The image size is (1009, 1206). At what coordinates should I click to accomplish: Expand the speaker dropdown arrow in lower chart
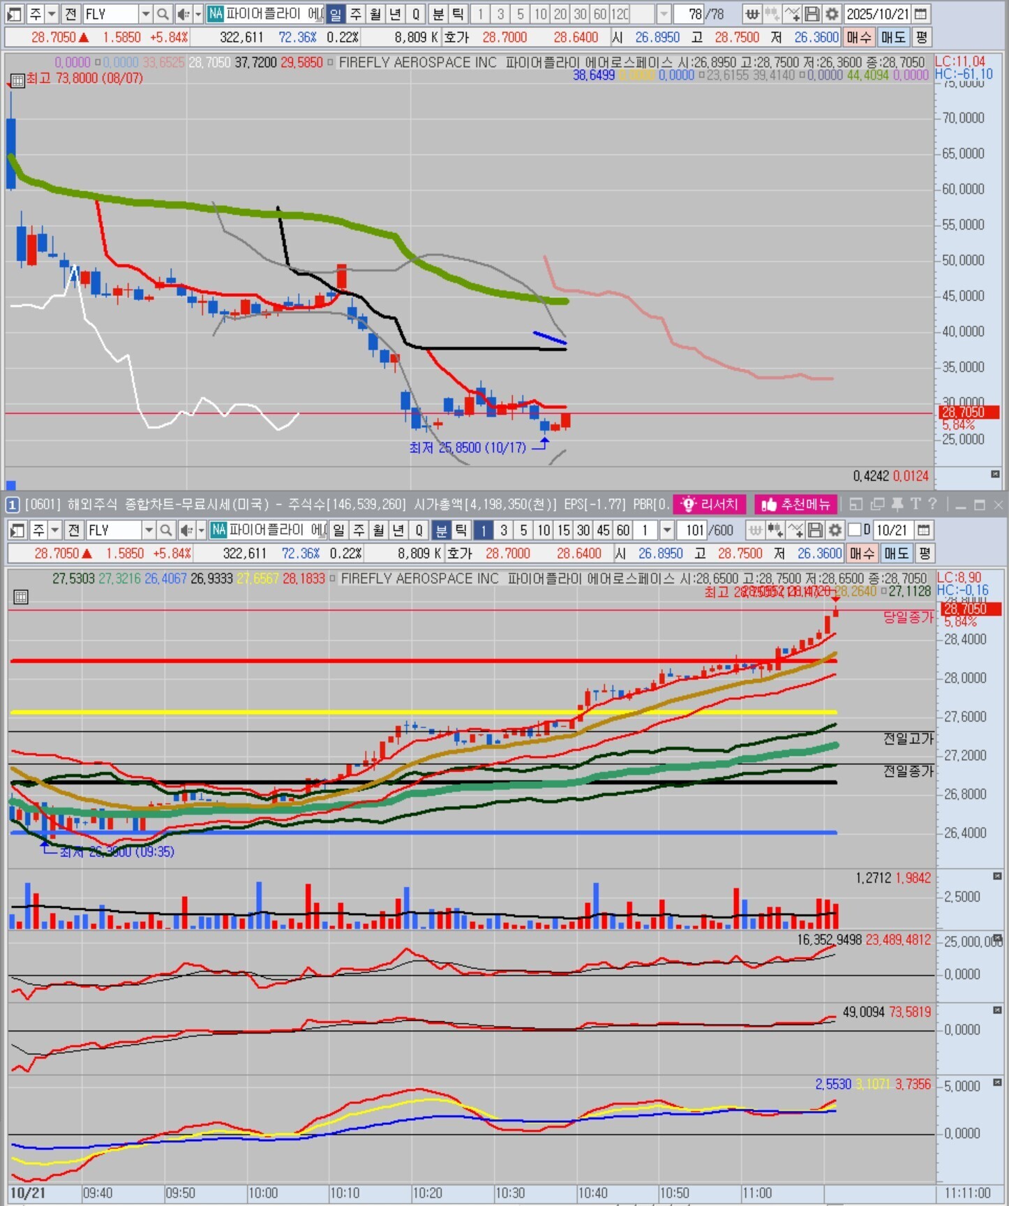pyautogui.click(x=201, y=530)
